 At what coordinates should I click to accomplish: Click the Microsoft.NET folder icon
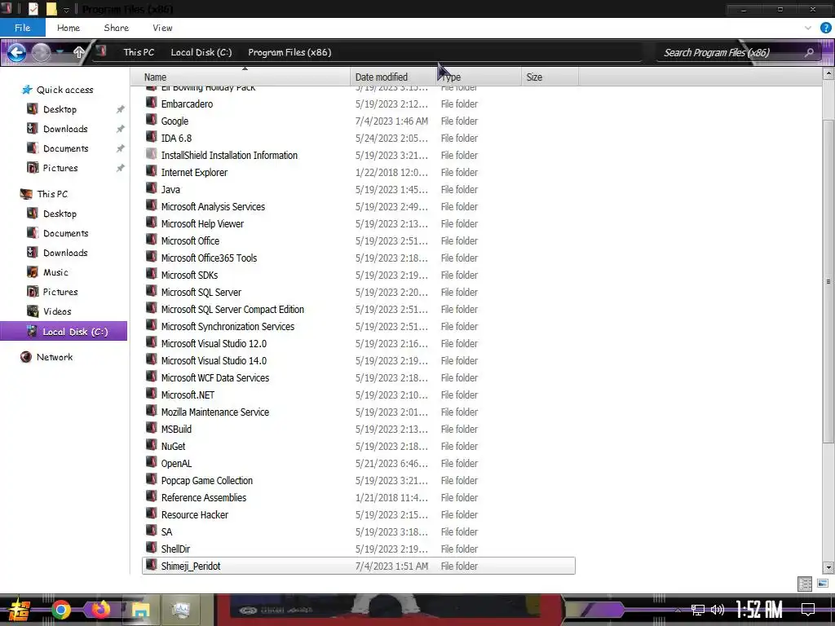[151, 394]
